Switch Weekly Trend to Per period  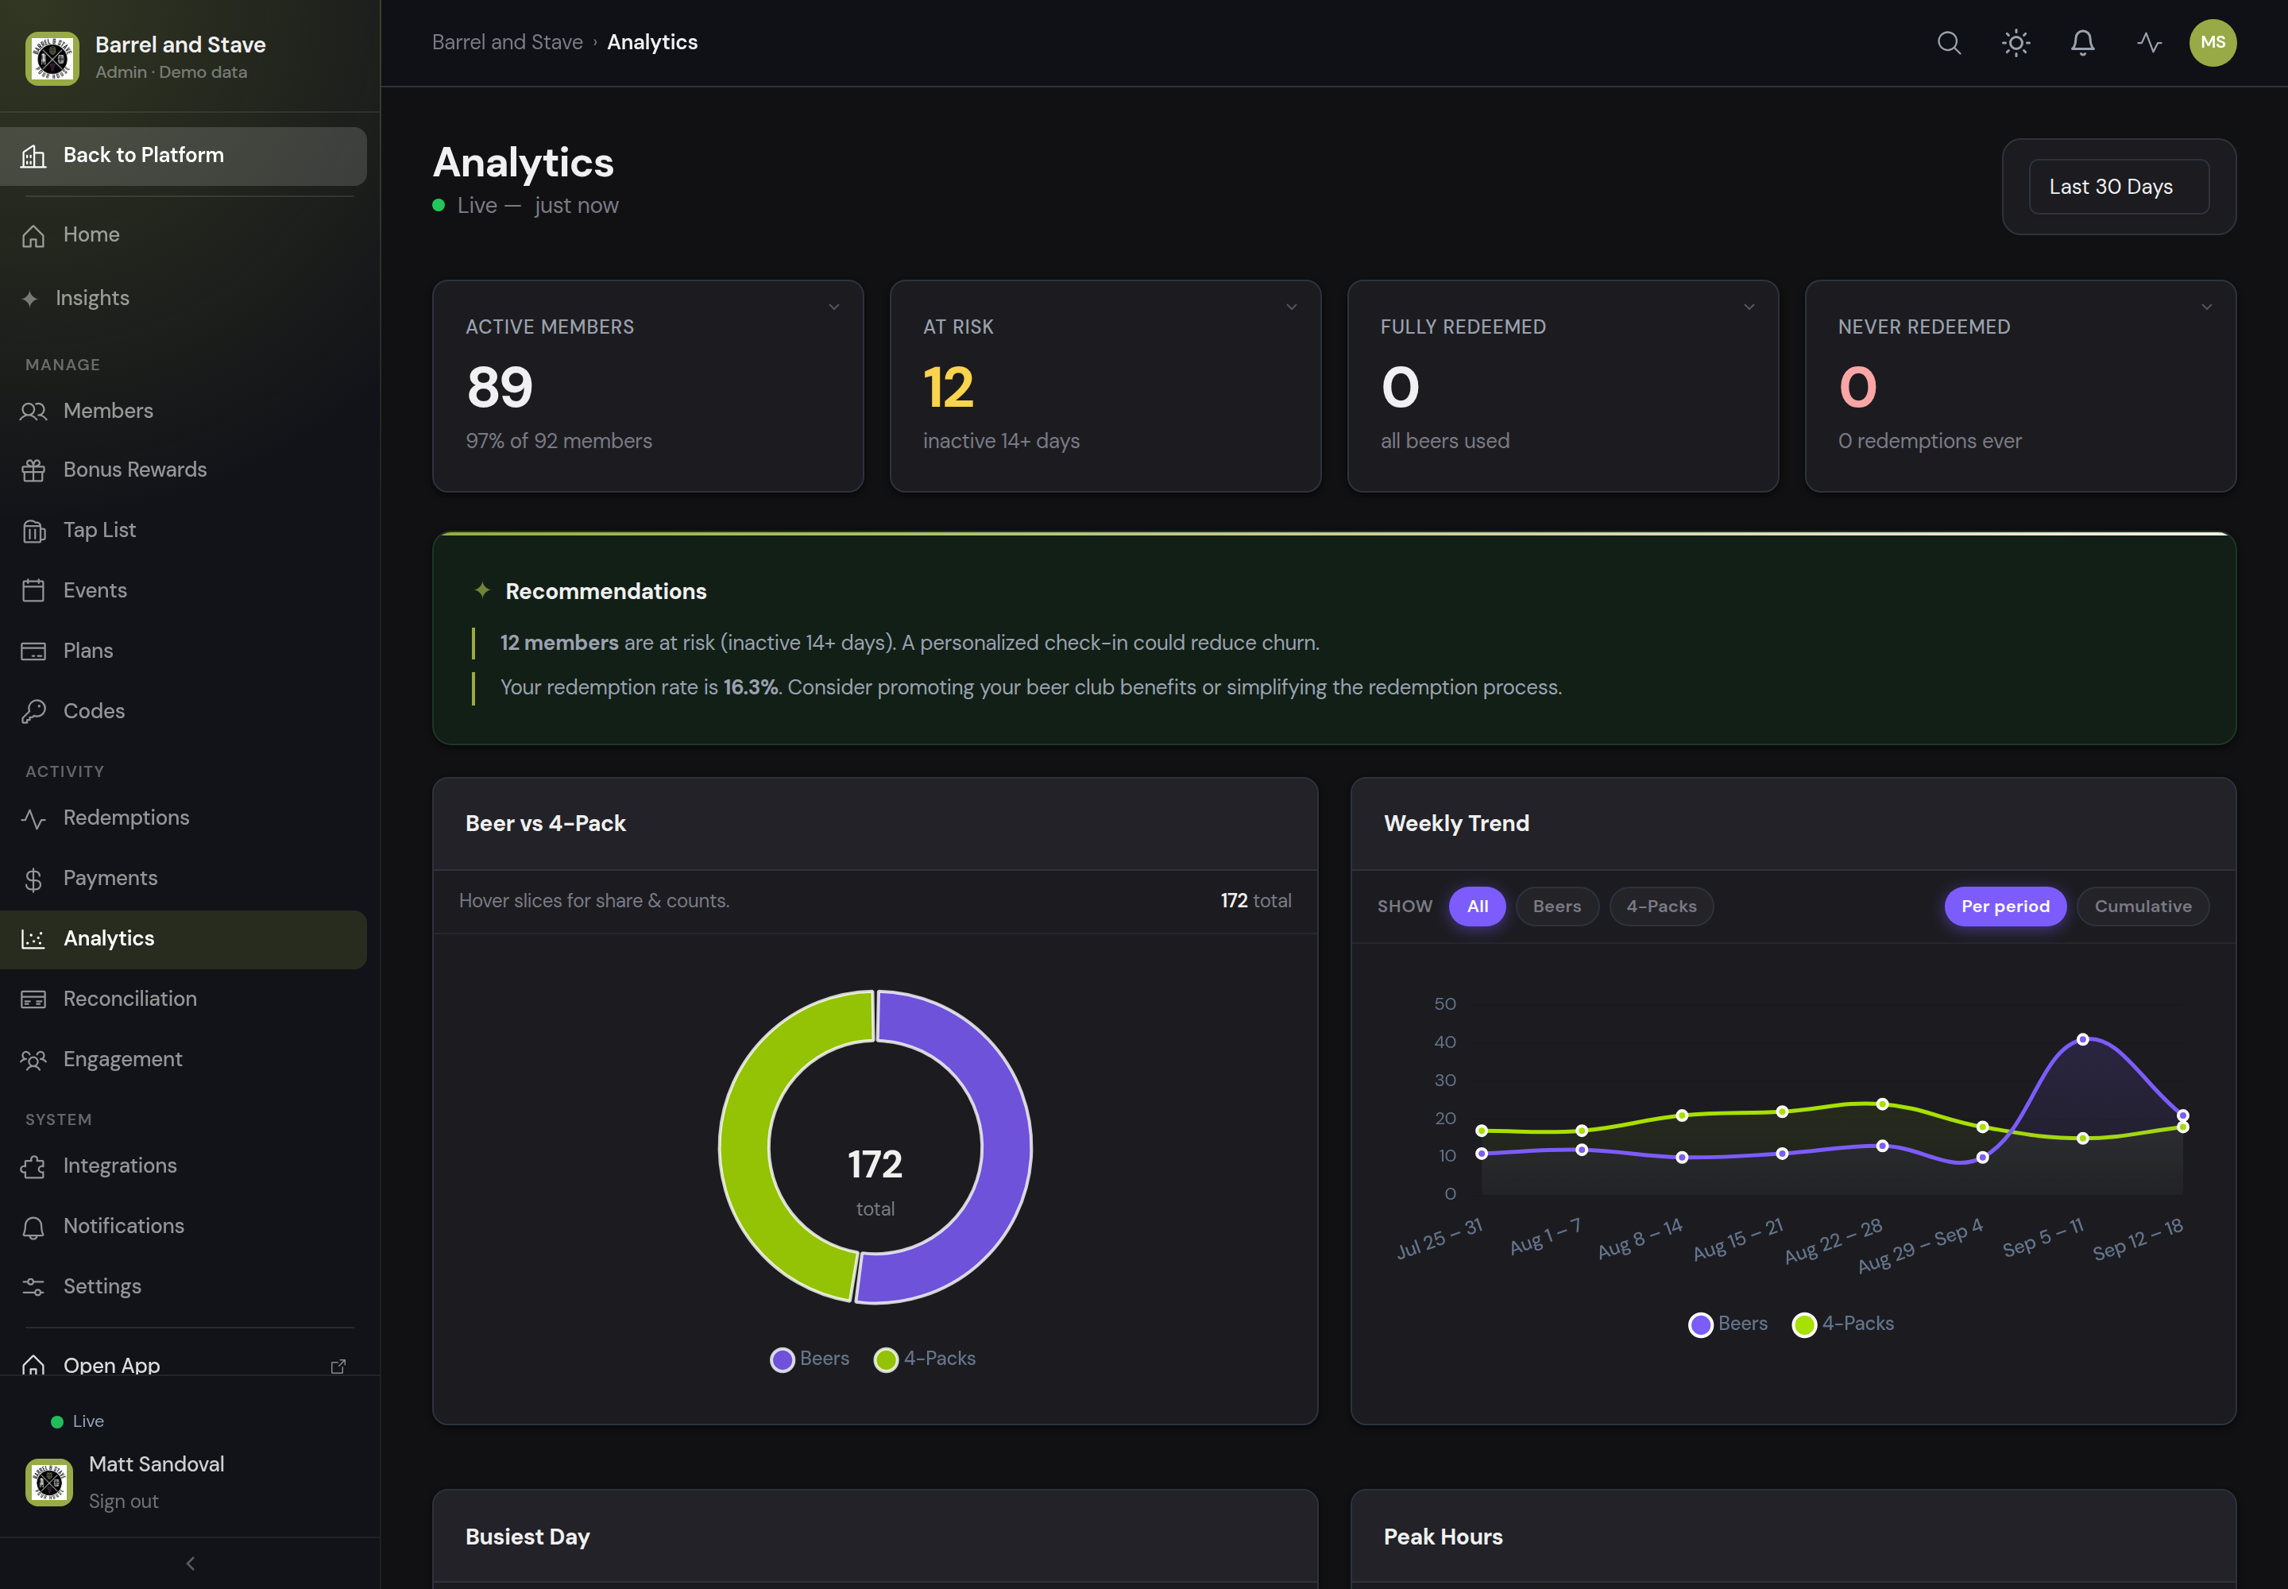click(x=2005, y=907)
